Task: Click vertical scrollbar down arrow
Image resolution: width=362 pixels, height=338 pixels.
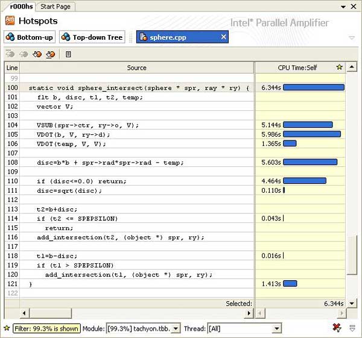Action: (x=352, y=304)
